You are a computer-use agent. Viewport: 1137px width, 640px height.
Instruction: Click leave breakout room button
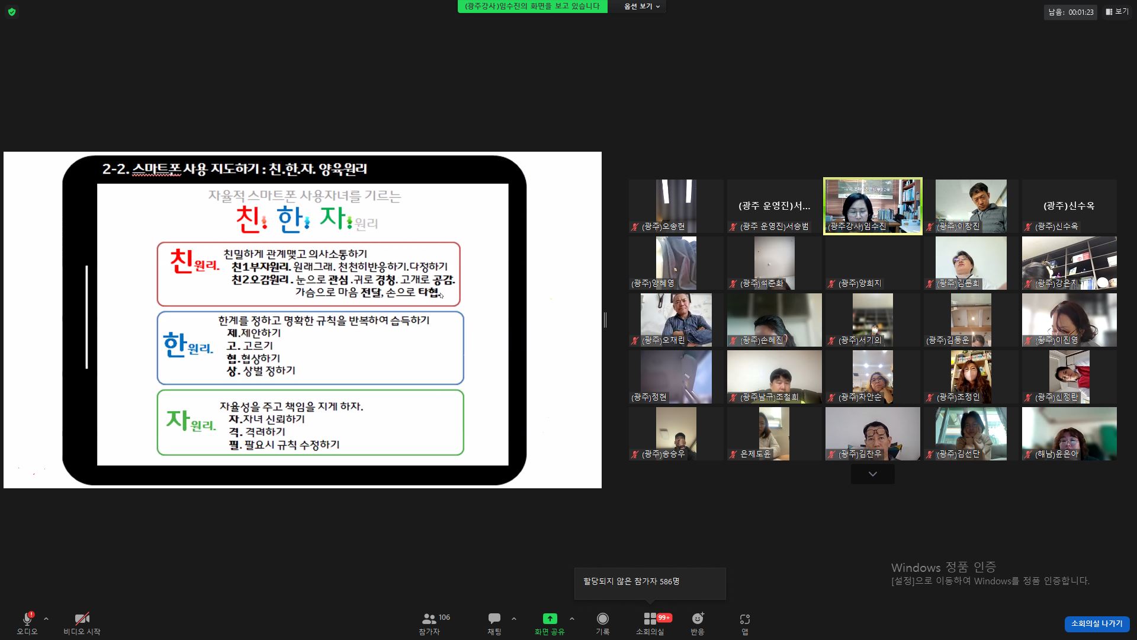(x=1096, y=623)
